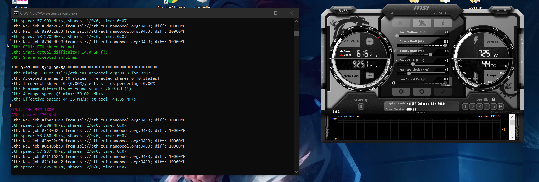Image resolution: width=539 pixels, height=182 pixels.
Task: Click cmd window scrollbar down arrow
Action: tap(296, 172)
